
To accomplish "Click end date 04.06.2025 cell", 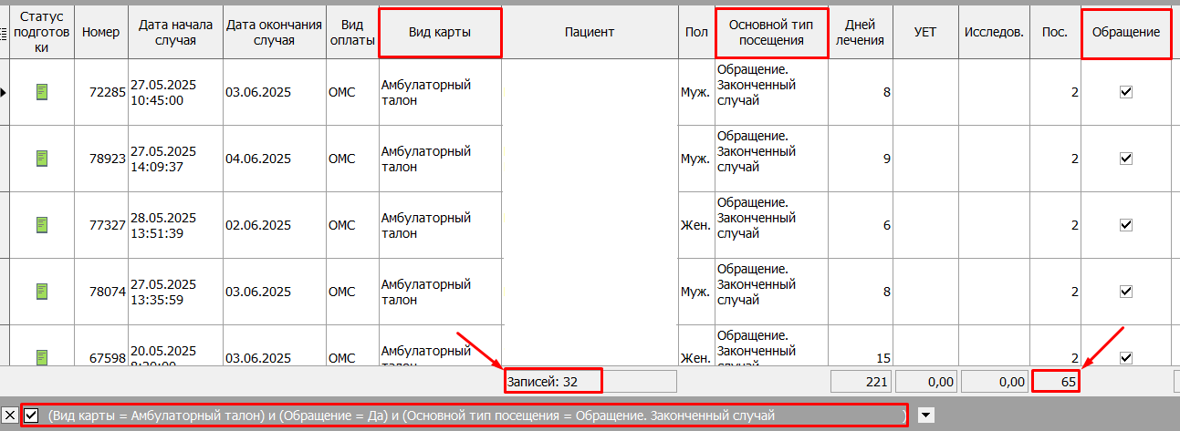I will coord(274,159).
